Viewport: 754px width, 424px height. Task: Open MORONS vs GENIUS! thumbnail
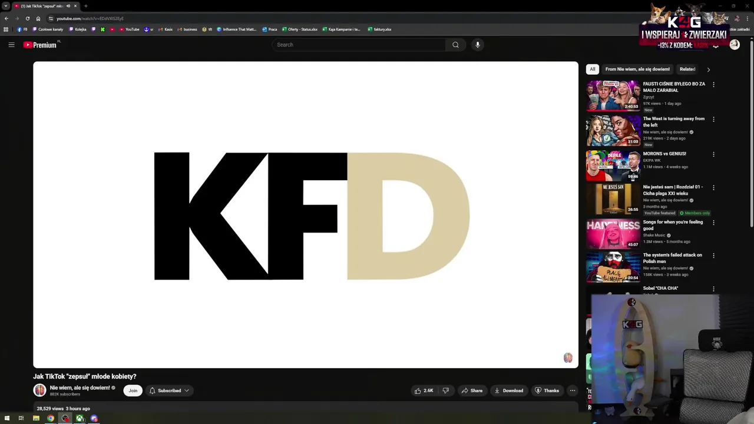(x=613, y=165)
